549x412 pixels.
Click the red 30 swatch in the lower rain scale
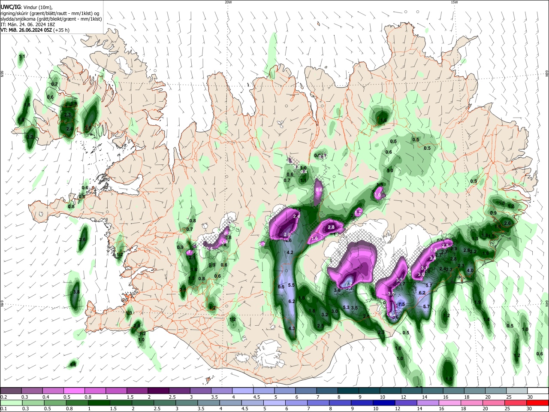[537, 403]
